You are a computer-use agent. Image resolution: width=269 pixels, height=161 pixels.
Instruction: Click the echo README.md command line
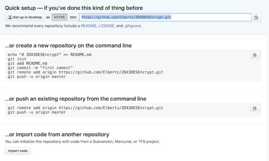tap(49, 55)
